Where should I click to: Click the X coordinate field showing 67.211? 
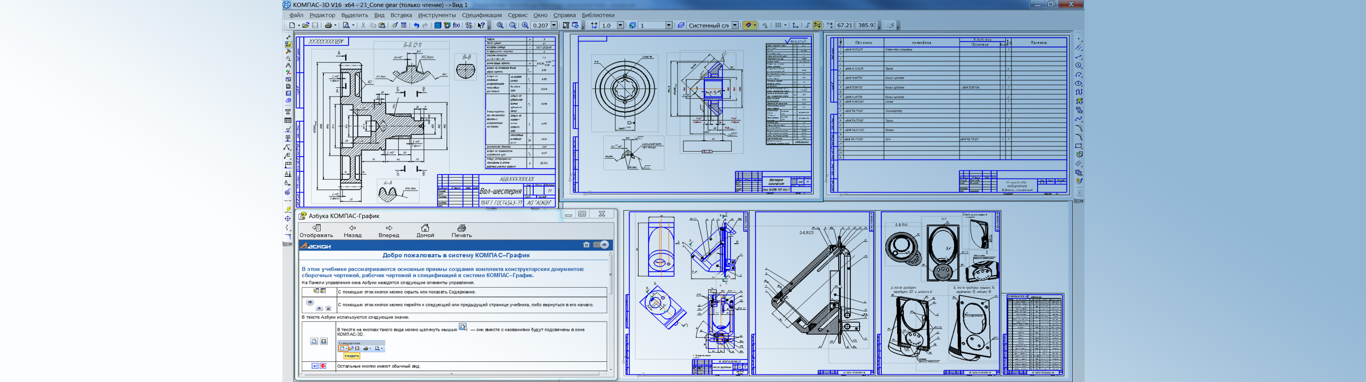pos(845,25)
